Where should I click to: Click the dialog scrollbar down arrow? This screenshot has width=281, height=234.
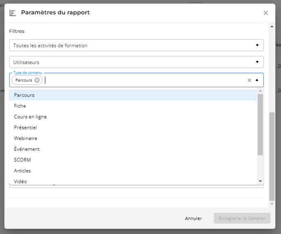[272, 204]
